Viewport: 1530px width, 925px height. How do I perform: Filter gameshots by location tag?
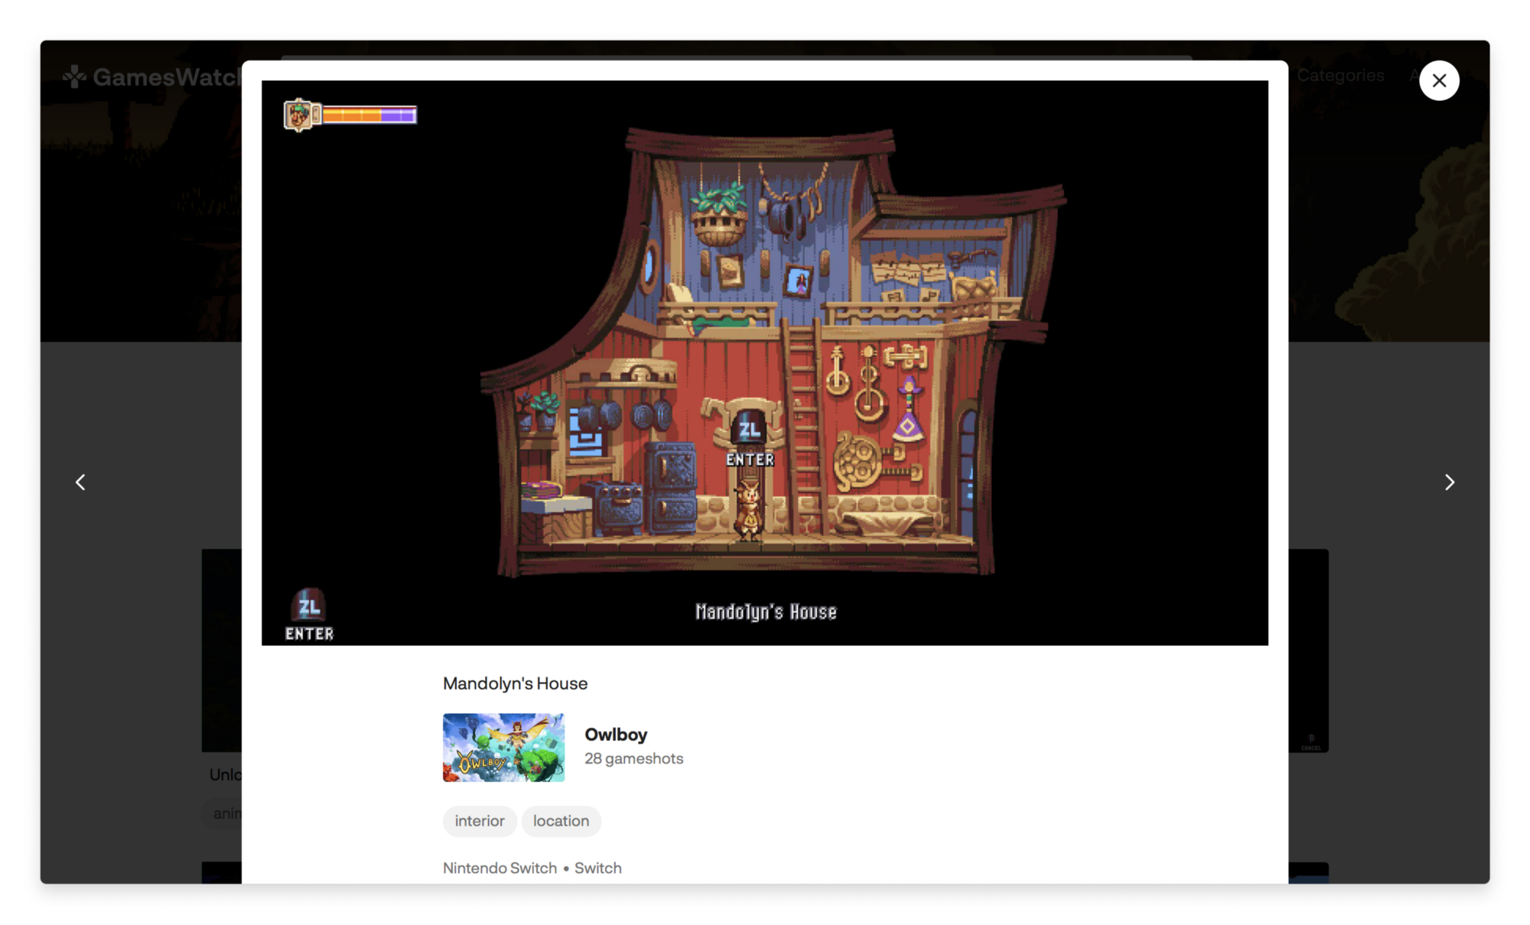[562, 821]
